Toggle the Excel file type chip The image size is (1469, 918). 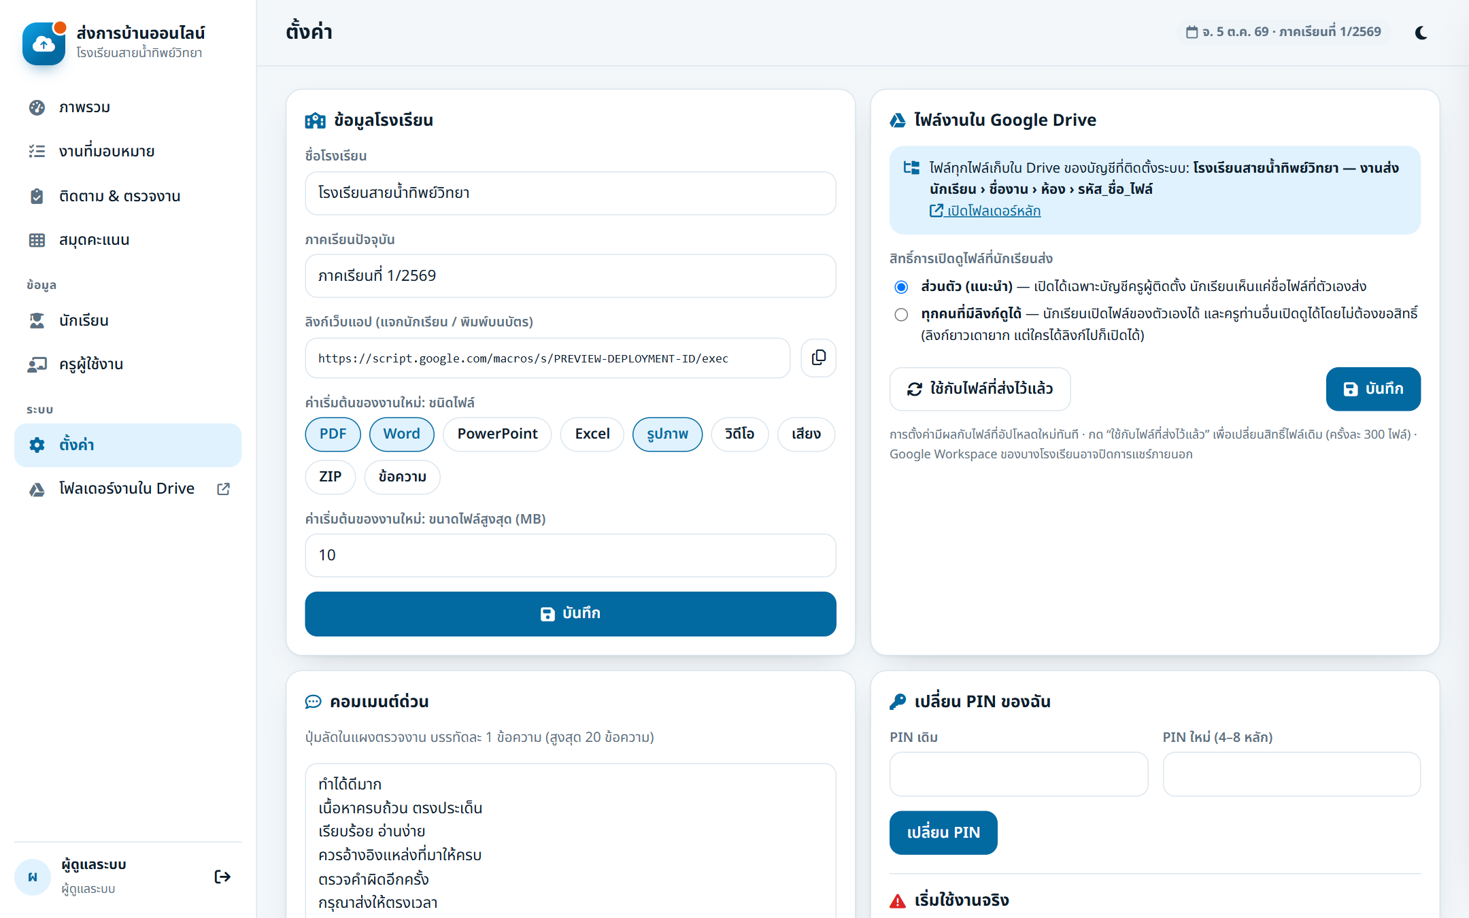point(592,434)
